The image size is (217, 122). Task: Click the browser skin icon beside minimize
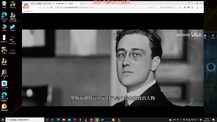pyautogui.click(x=189, y=3)
